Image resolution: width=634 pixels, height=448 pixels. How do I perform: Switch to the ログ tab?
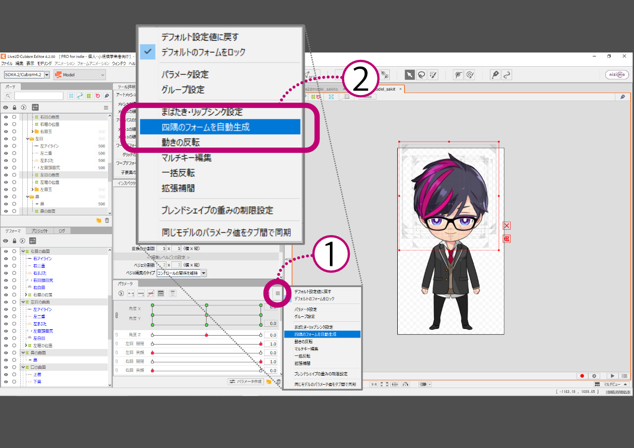click(62, 231)
